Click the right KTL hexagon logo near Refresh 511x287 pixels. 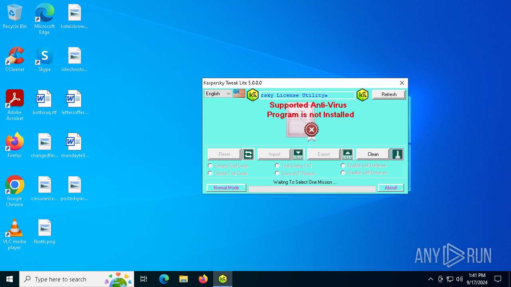tap(362, 95)
